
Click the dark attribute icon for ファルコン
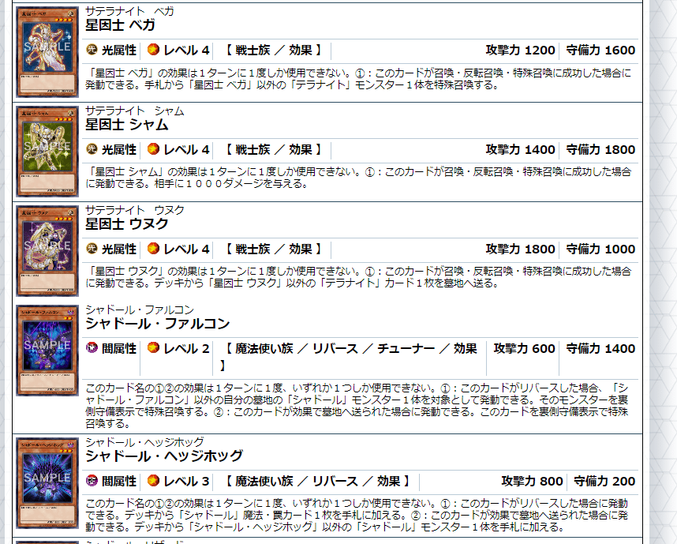[x=92, y=348]
